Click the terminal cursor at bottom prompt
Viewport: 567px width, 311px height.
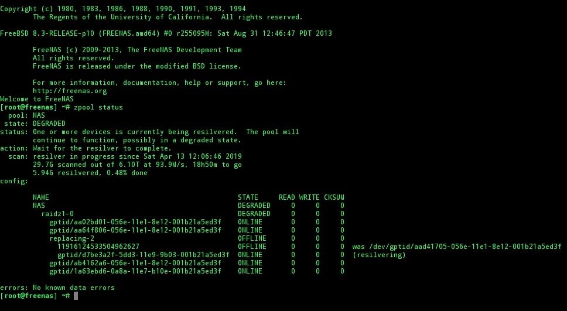coord(76,296)
